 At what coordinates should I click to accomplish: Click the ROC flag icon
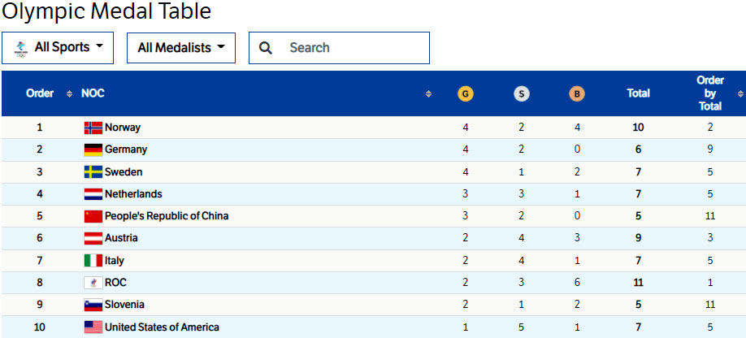coord(93,283)
